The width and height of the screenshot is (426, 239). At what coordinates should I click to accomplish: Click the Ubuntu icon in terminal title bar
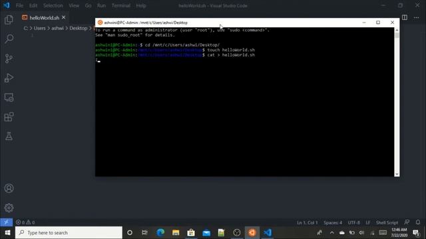click(100, 23)
